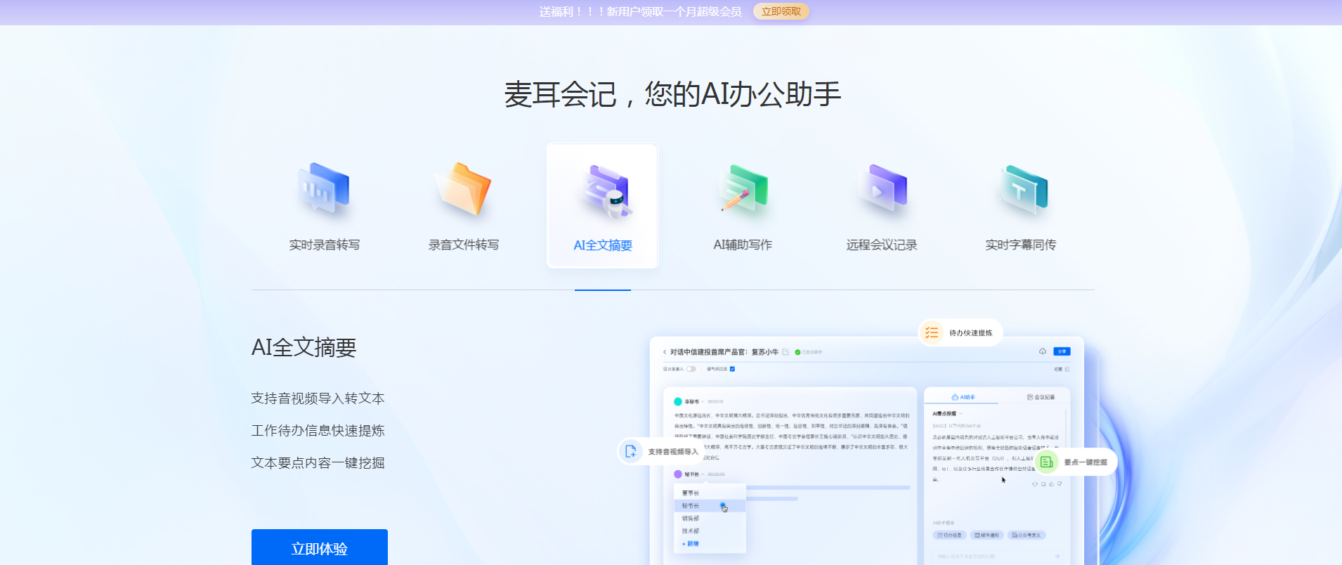Expand the 李秘书 speaker dropdown
Image resolution: width=1342 pixels, height=565 pixels.
point(702,402)
